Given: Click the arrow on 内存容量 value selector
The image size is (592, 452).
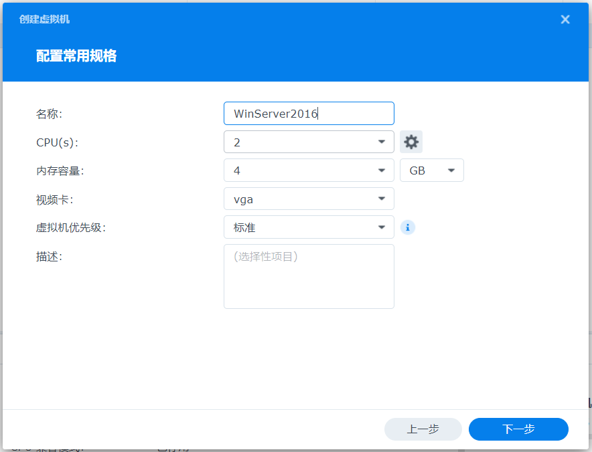Looking at the screenshot, I should pos(382,170).
